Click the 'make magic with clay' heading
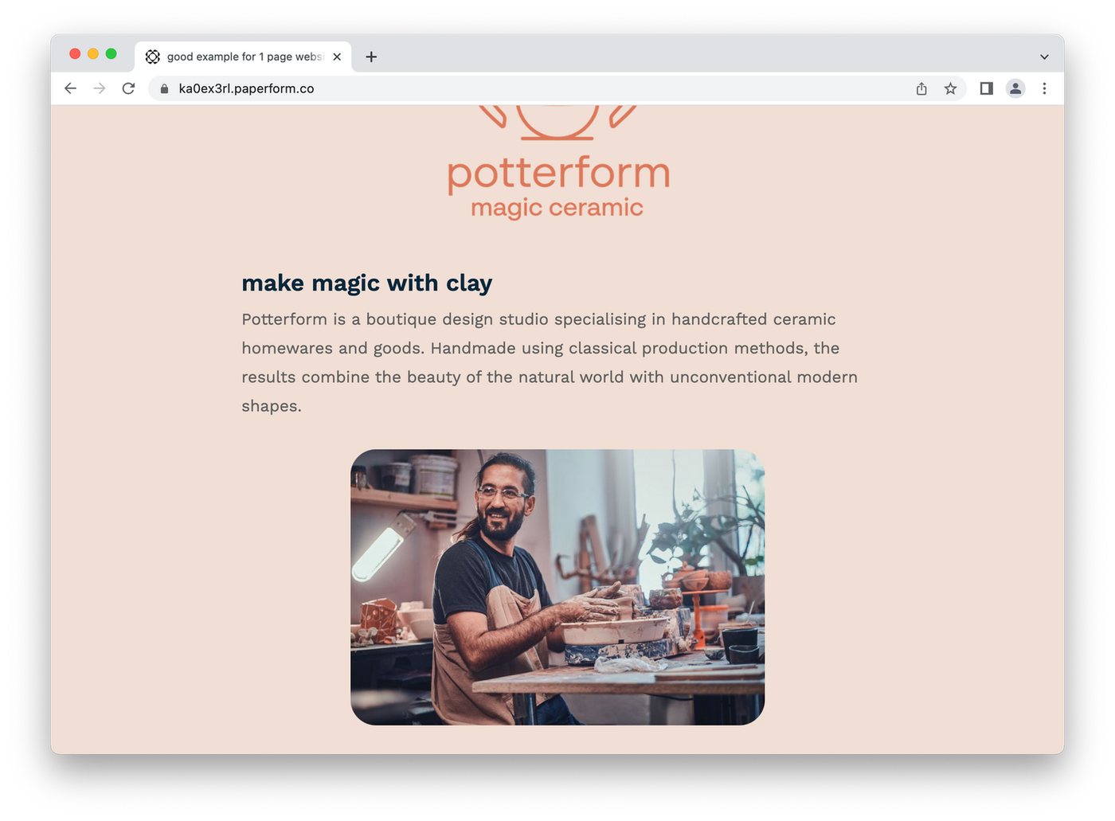 [x=367, y=283]
